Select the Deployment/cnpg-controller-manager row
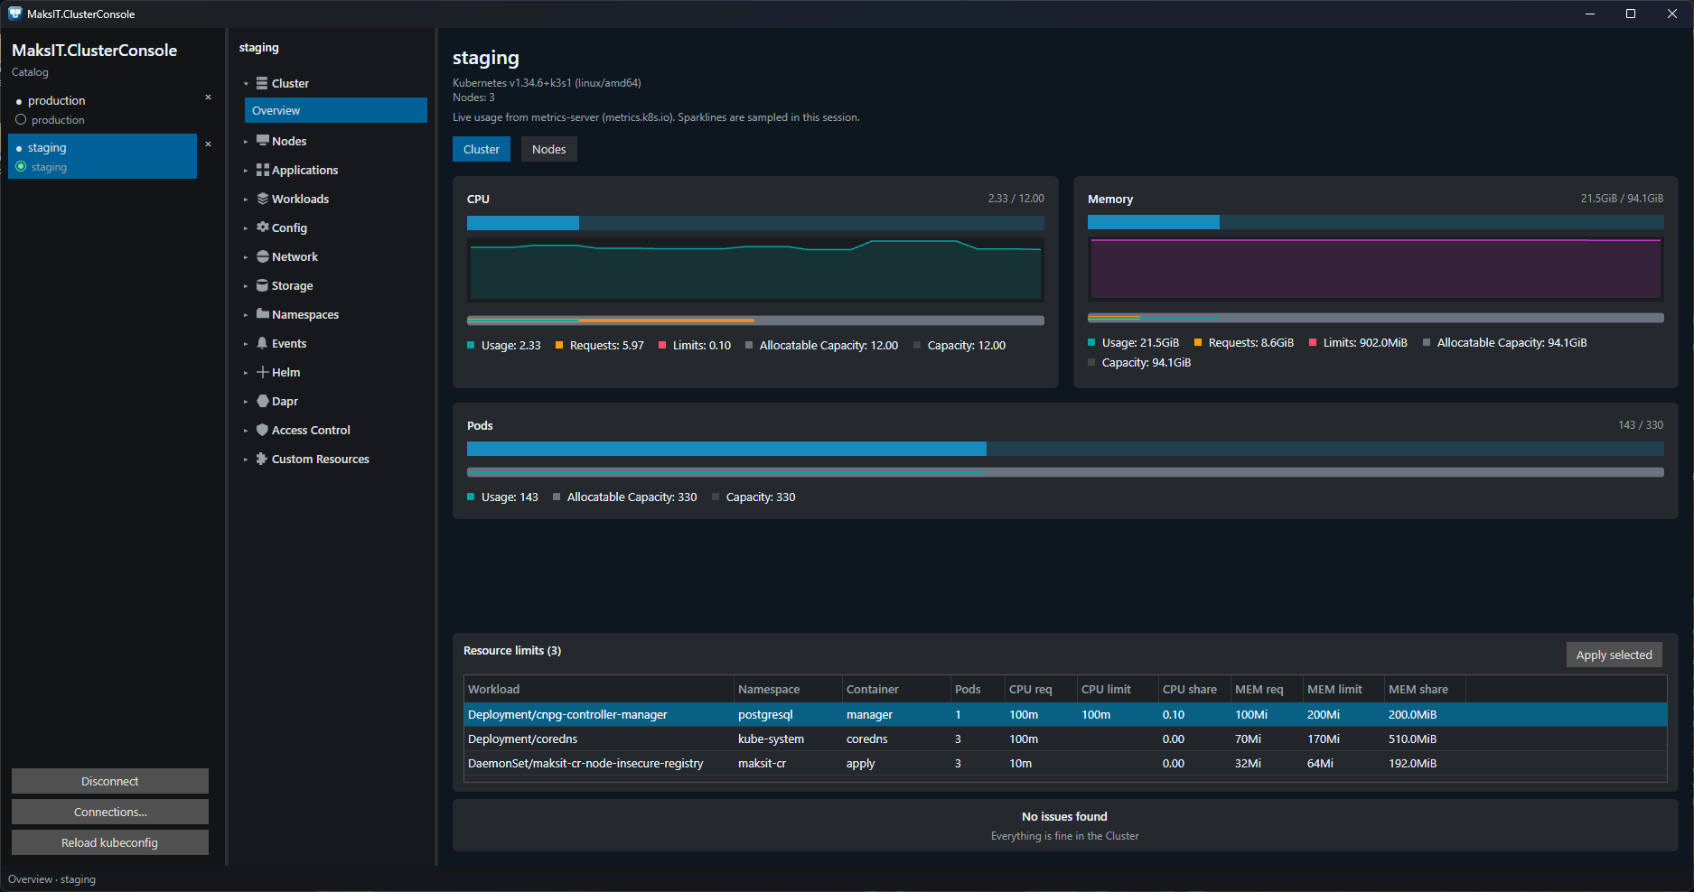1694x892 pixels. (1065, 714)
